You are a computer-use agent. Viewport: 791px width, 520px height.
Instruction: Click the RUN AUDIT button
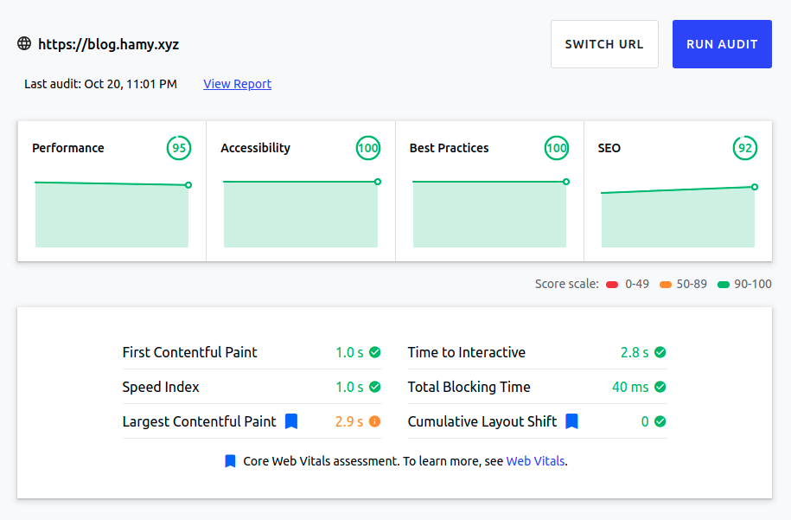(x=722, y=43)
